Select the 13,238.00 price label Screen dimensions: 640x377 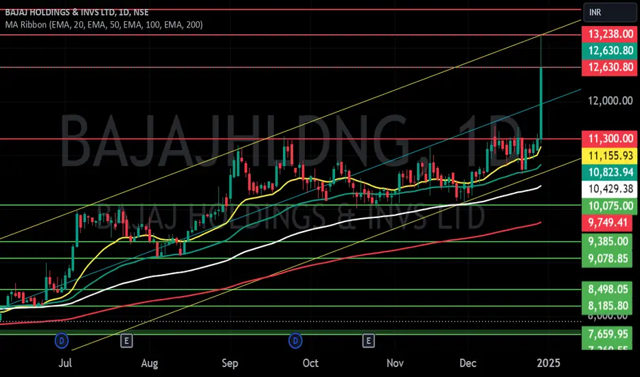(609, 34)
